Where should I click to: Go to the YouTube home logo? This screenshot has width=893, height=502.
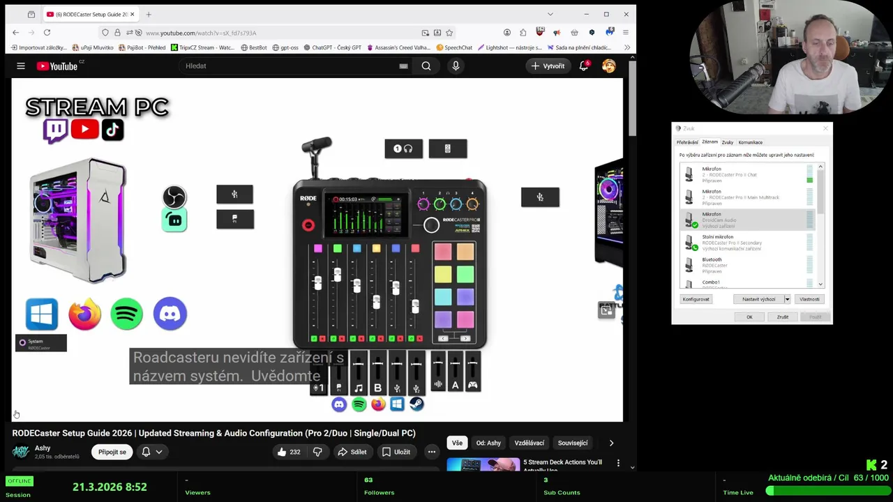(57, 66)
